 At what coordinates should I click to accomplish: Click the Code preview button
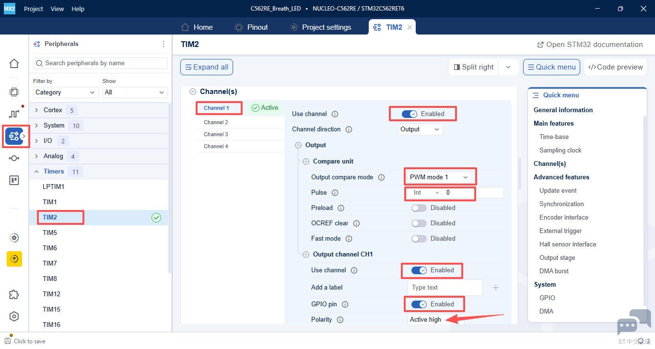616,67
